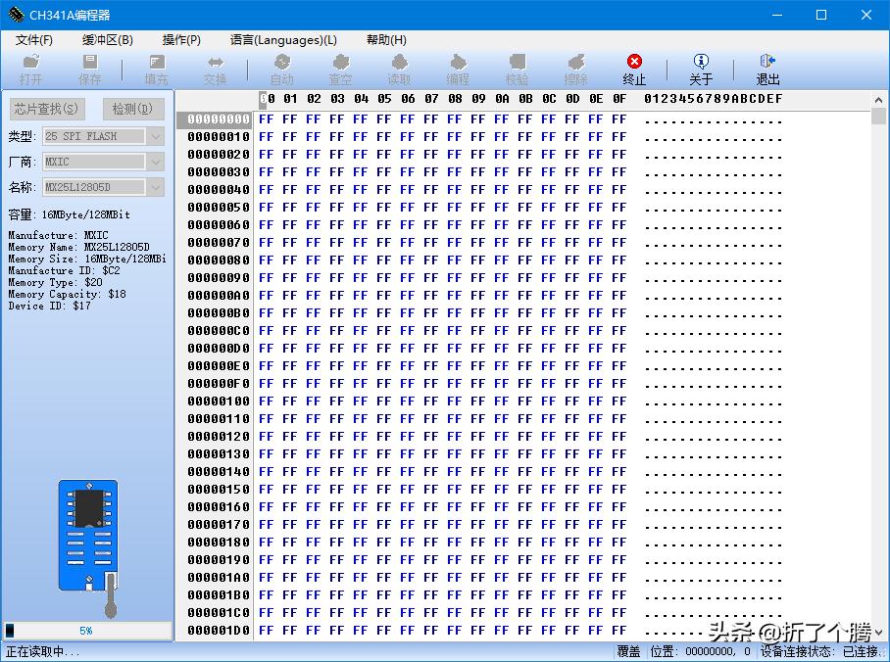Click the address row 00000010
Image resolution: width=890 pixels, height=662 pixels.
[219, 137]
